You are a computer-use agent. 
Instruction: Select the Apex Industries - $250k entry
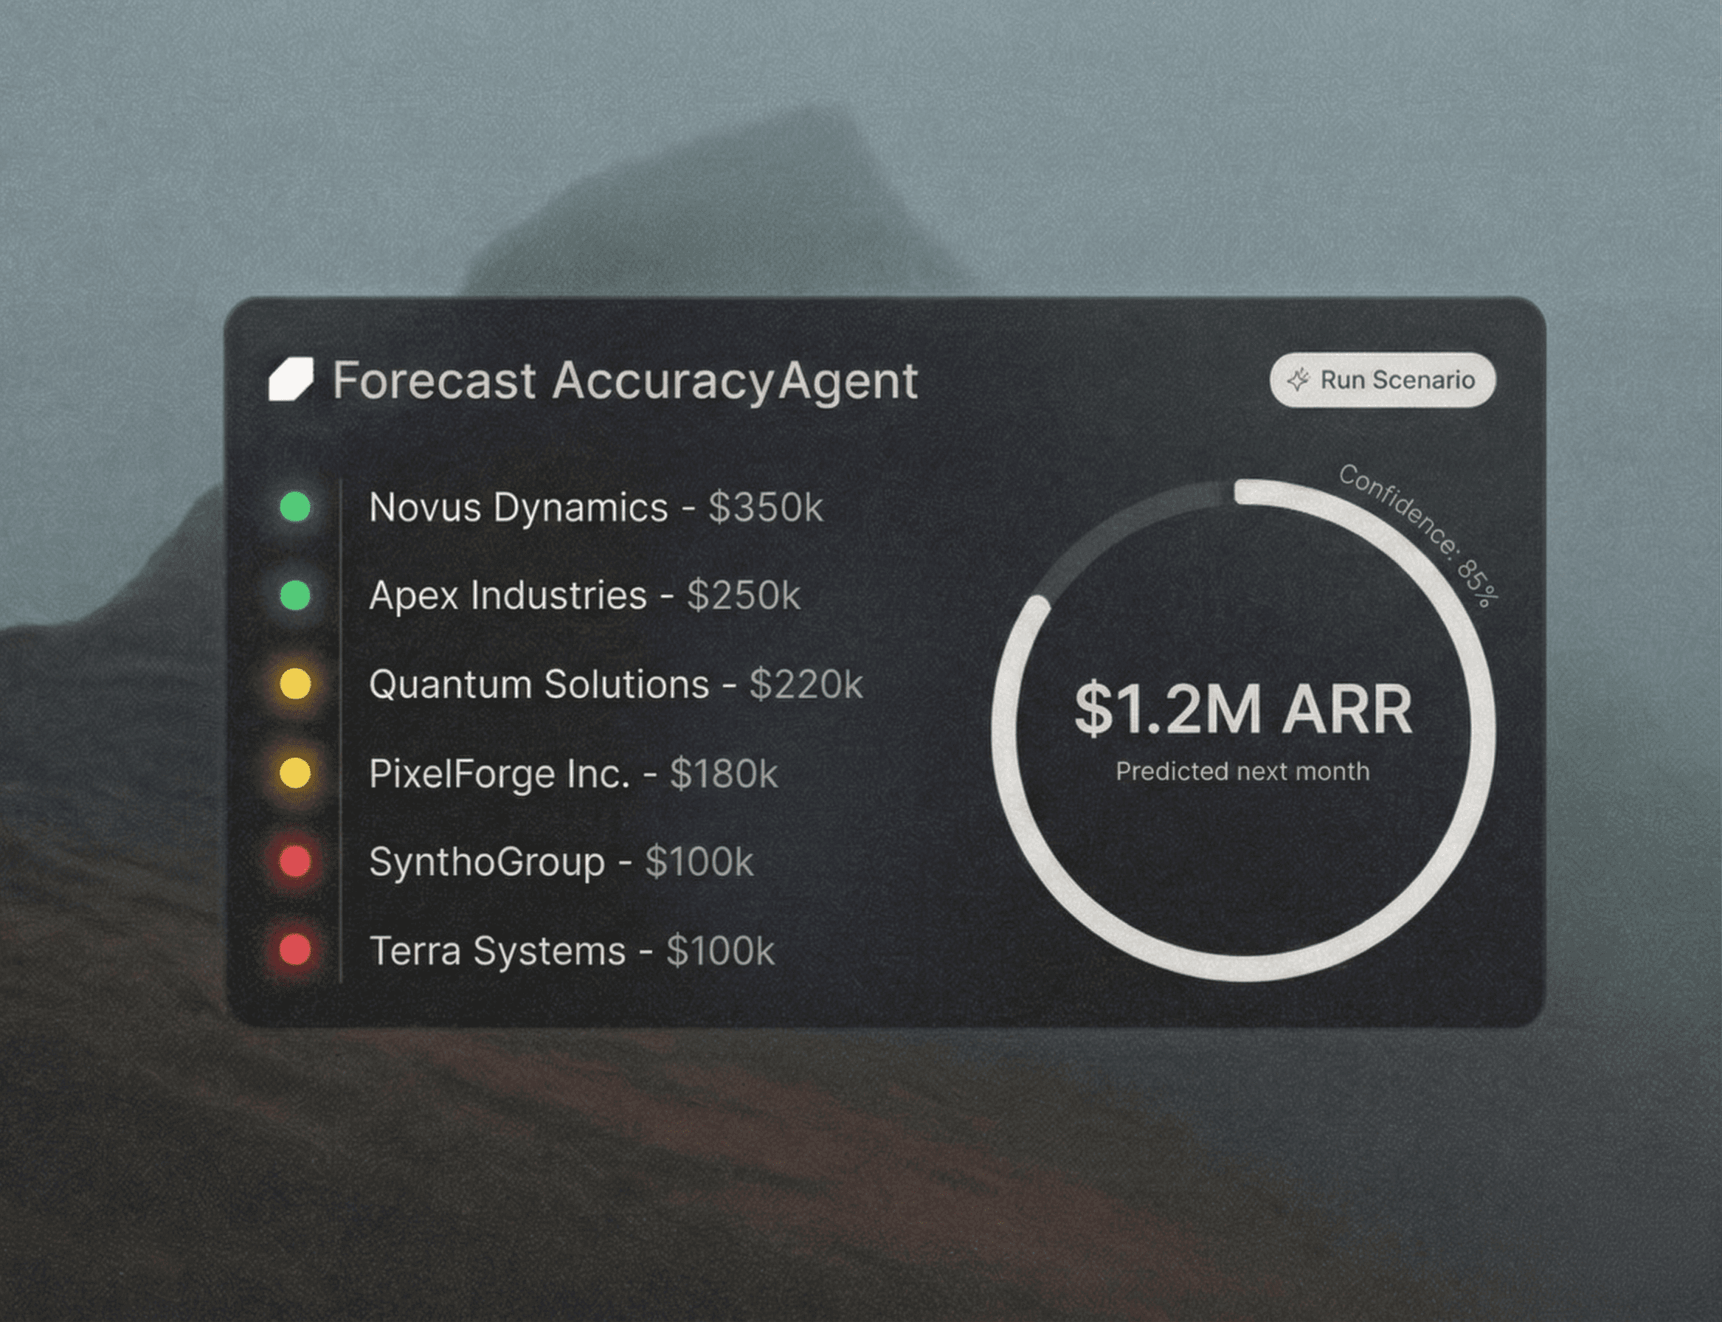pos(584,595)
